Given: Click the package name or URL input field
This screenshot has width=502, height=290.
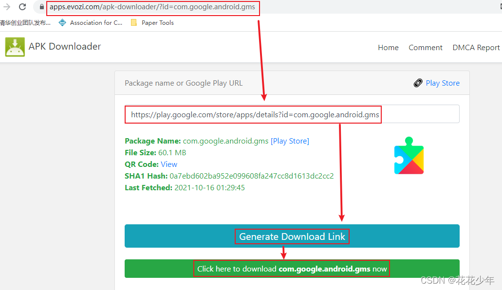Looking at the screenshot, I should coord(292,114).
